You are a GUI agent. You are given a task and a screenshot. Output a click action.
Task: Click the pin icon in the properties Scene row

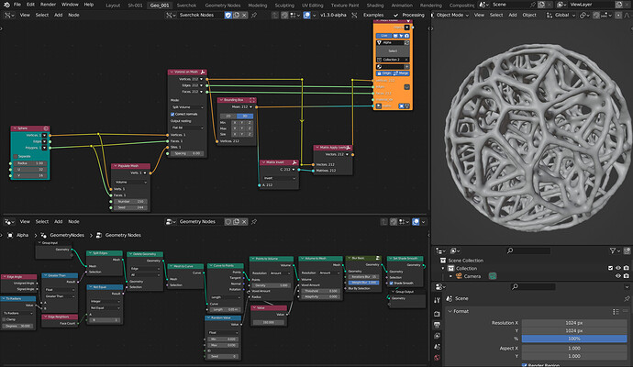click(627, 298)
